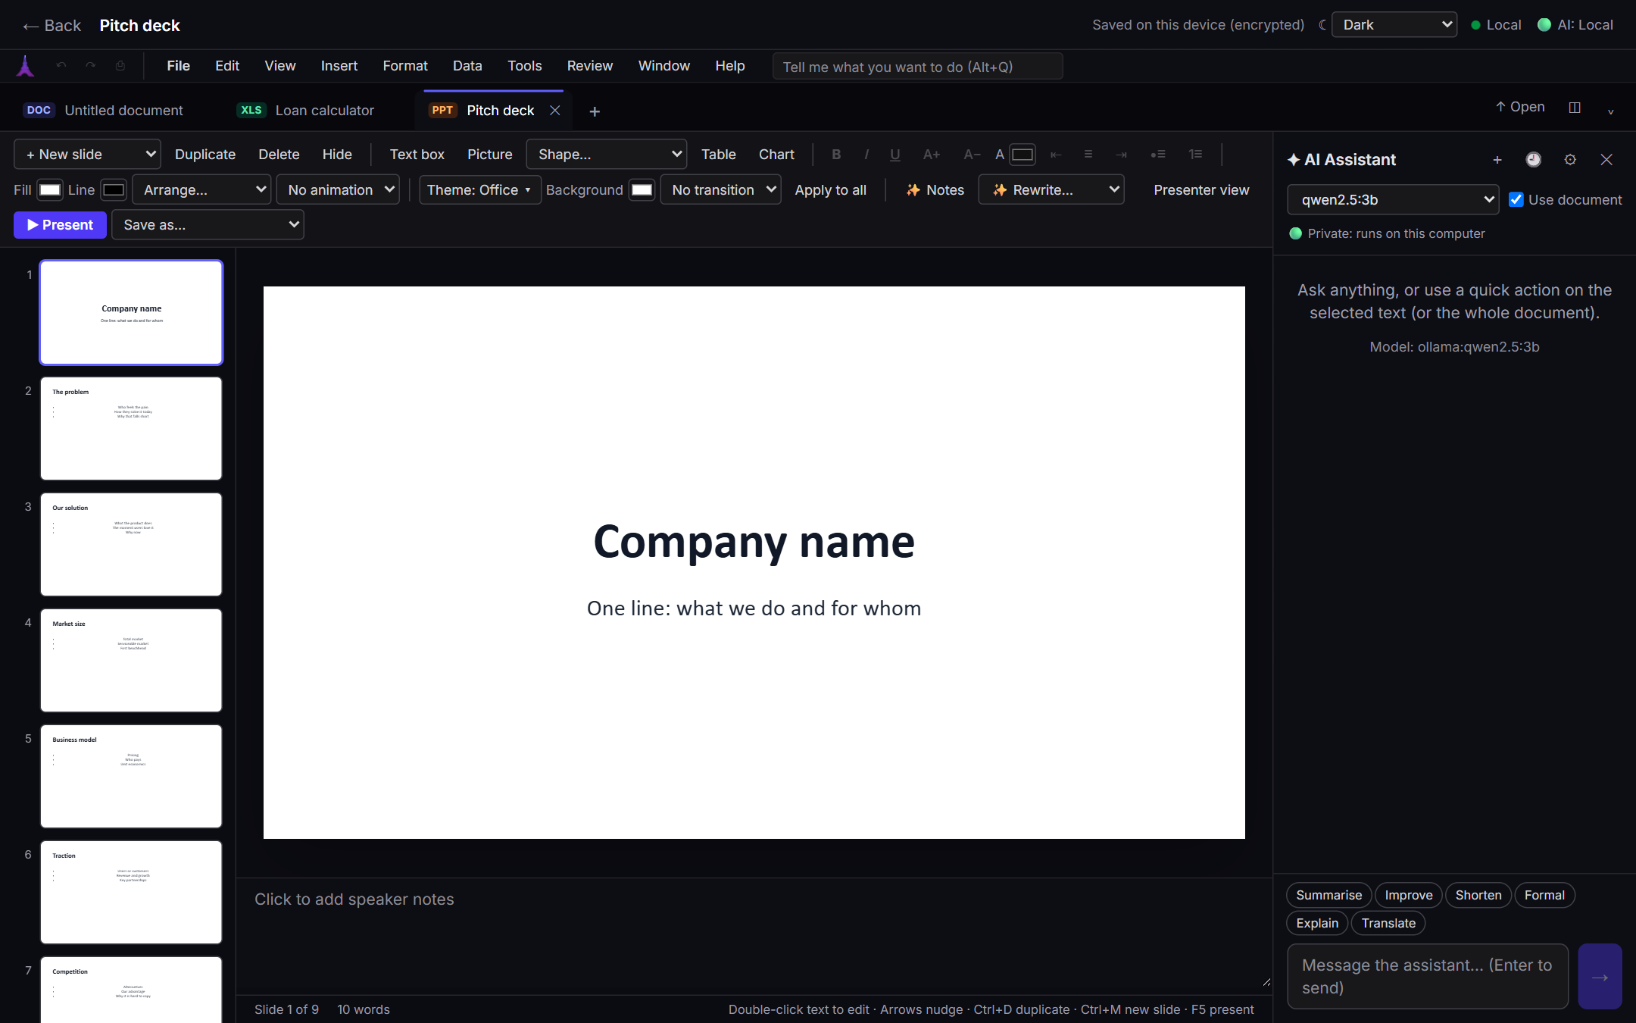Viewport: 1636px width, 1023px height.
Task: Switch to the Untitled document tab
Action: pyautogui.click(x=104, y=111)
